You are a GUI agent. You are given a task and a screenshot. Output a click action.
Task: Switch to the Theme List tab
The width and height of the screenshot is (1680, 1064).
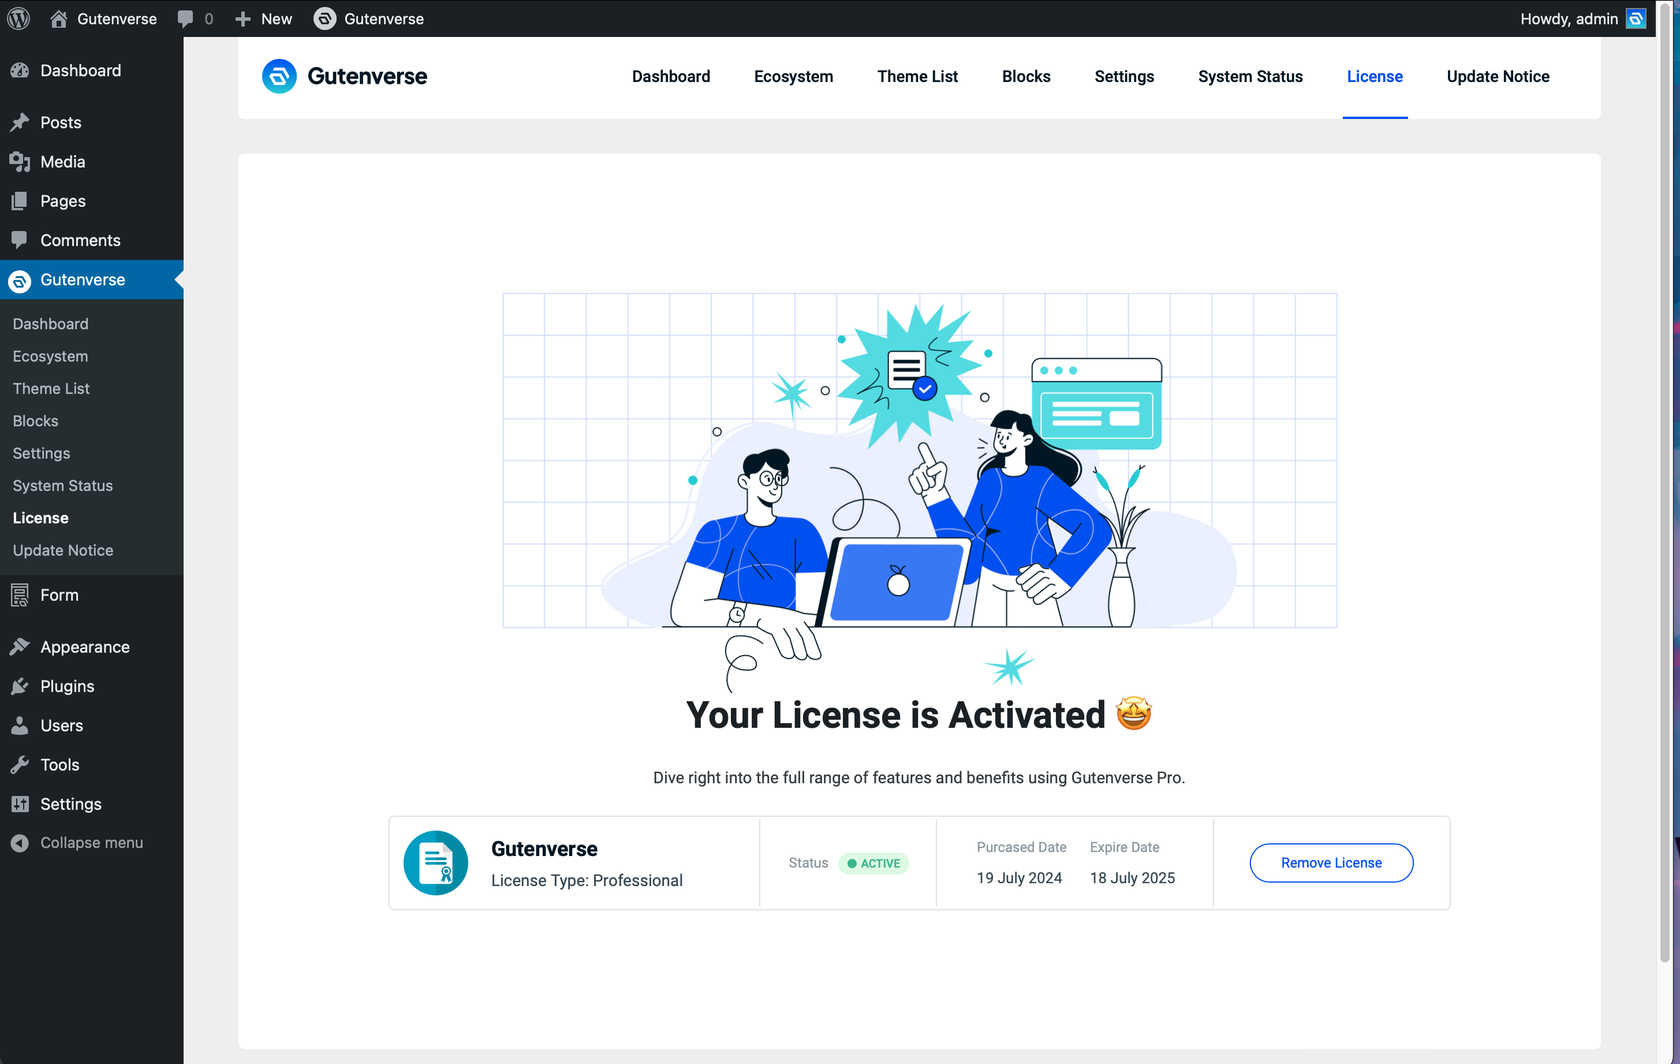(x=917, y=76)
